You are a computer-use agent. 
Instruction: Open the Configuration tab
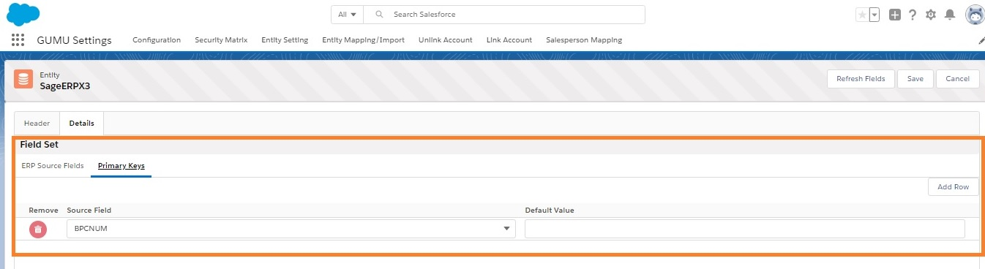[x=157, y=40]
